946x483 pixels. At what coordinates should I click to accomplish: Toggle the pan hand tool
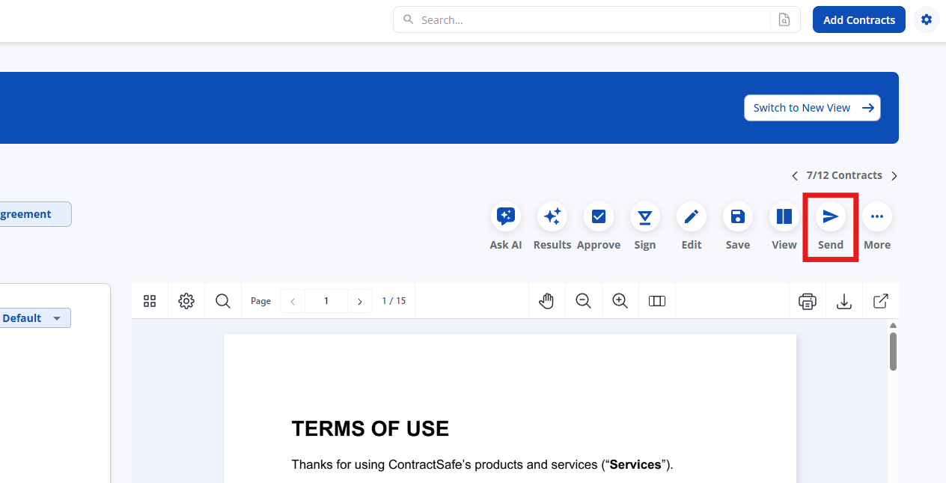click(x=547, y=301)
